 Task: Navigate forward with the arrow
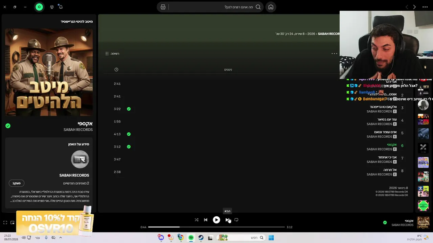(414, 7)
